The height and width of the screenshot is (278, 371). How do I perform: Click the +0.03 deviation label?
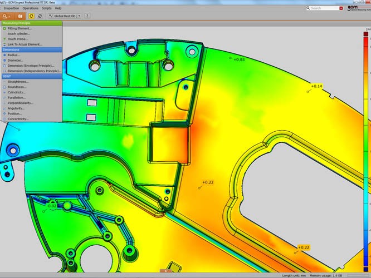click(239, 59)
